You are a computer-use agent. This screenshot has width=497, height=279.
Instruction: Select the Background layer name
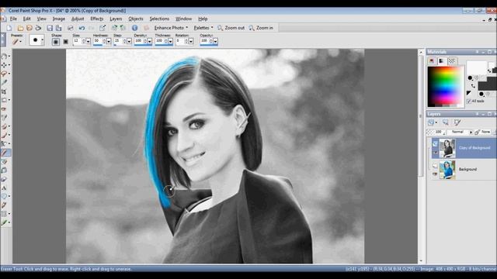coord(467,170)
